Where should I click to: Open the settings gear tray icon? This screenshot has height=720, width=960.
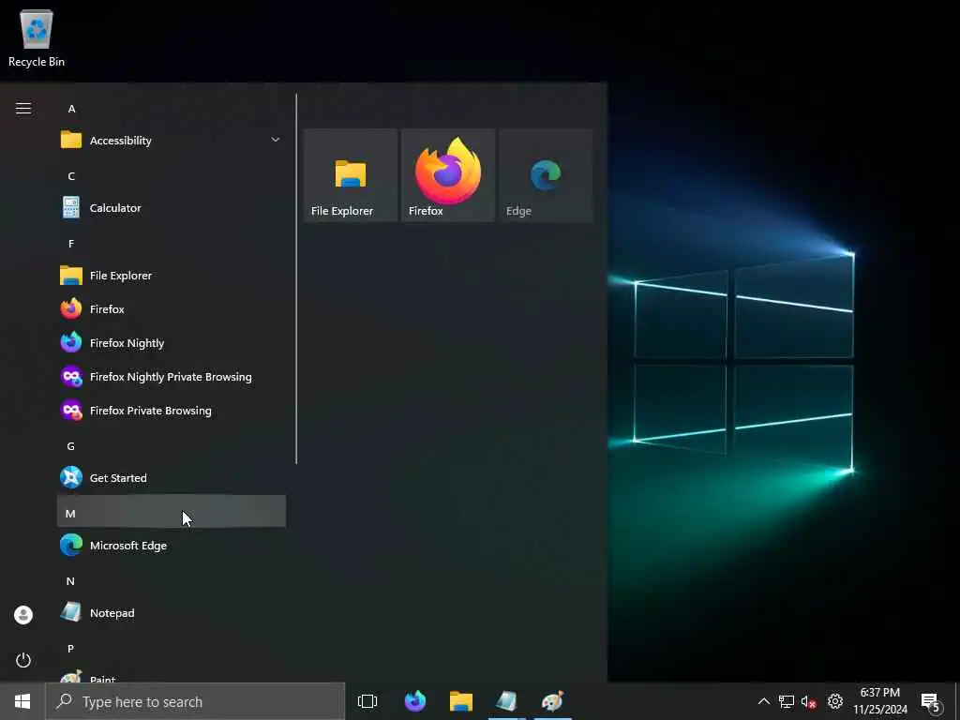835,701
